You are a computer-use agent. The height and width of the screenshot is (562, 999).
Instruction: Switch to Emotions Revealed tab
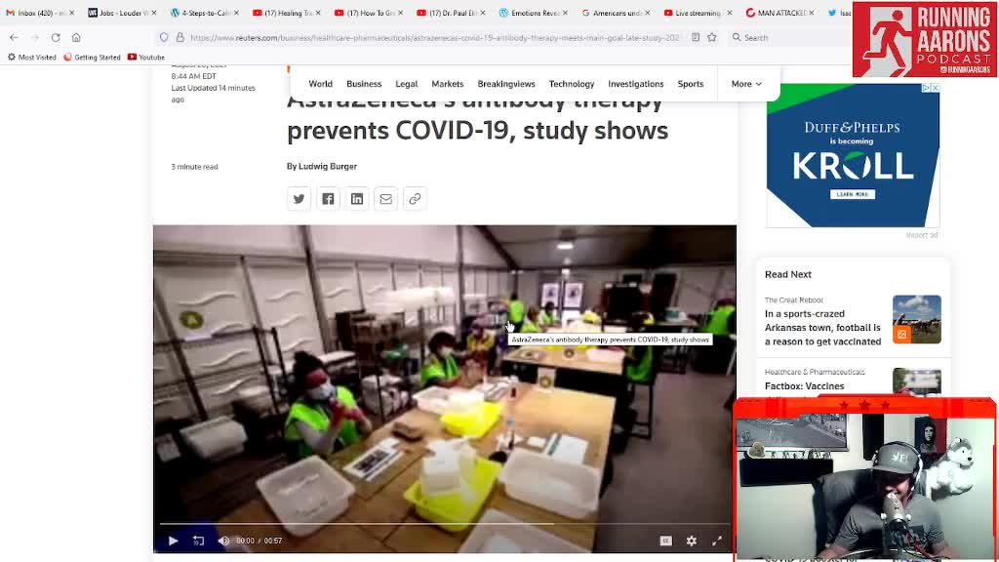tap(532, 13)
